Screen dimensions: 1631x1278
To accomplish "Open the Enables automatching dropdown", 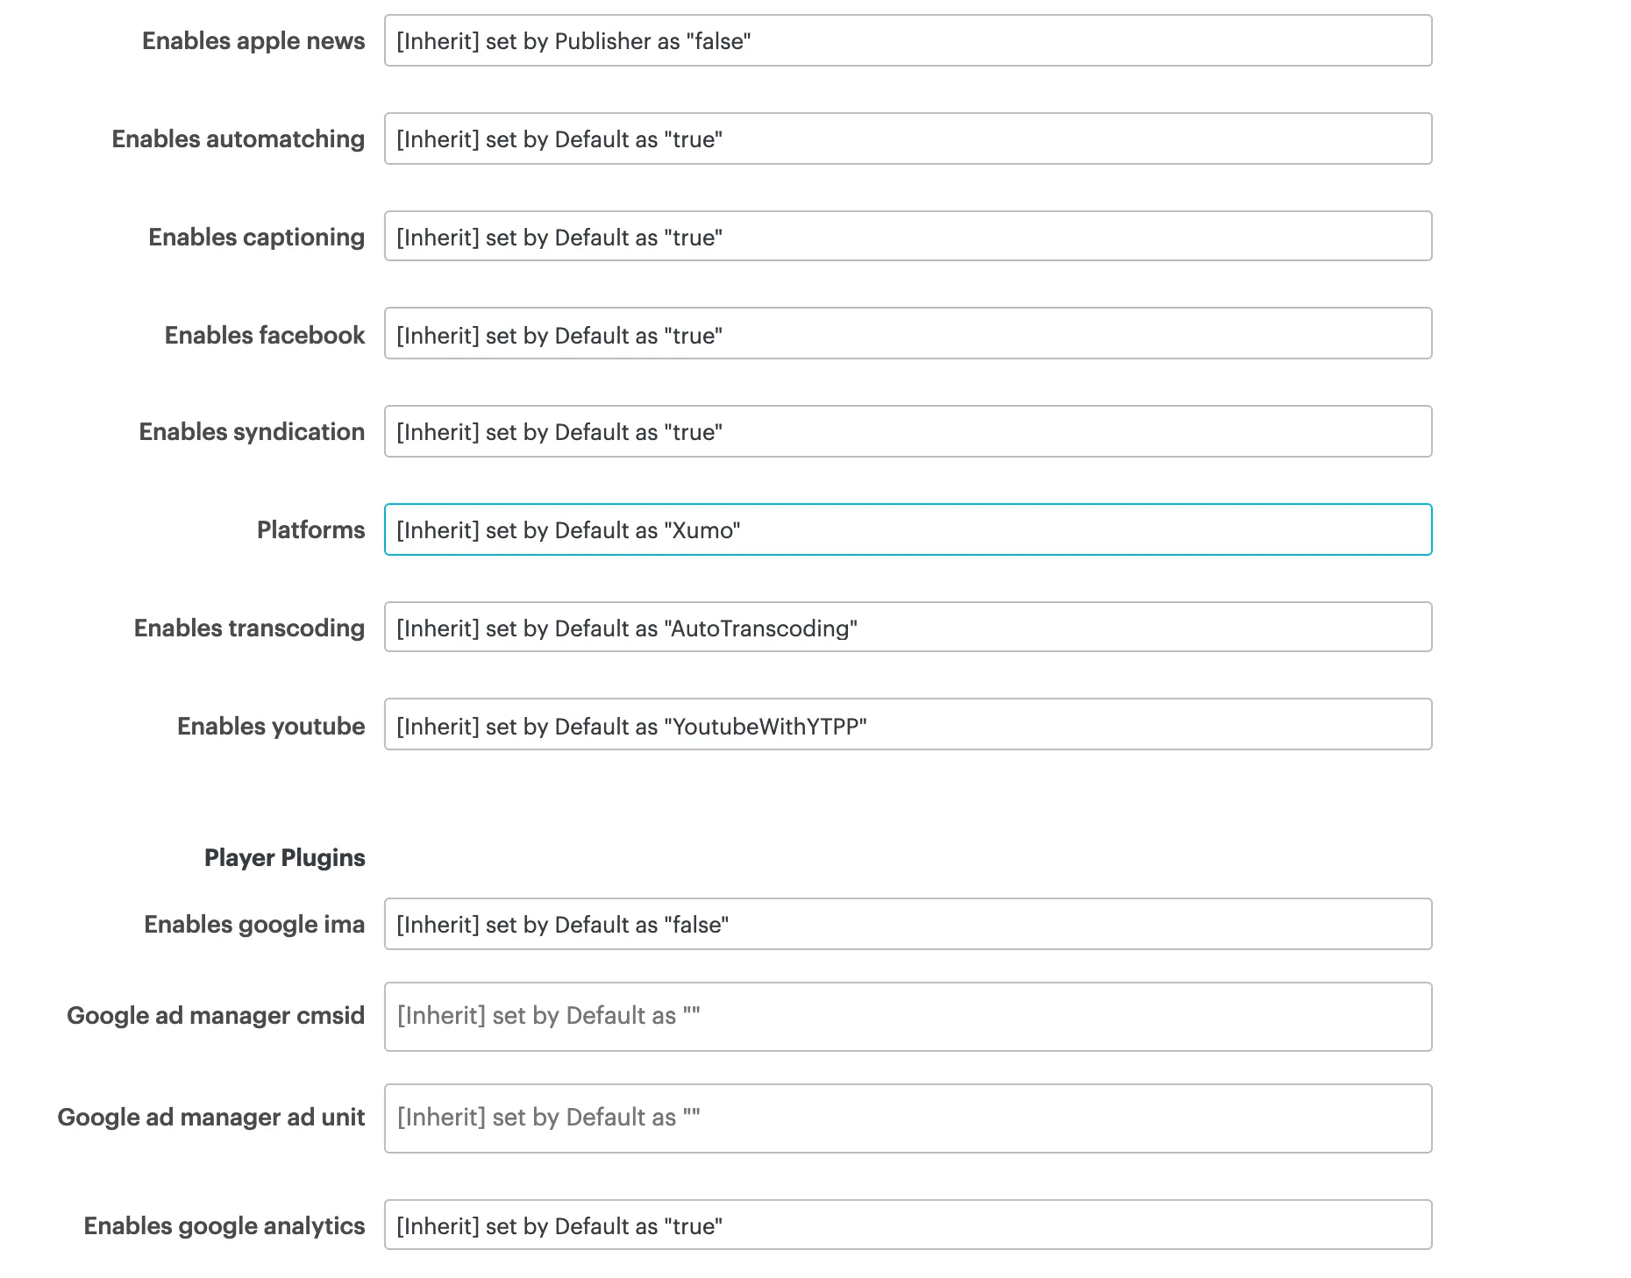I will [x=908, y=138].
